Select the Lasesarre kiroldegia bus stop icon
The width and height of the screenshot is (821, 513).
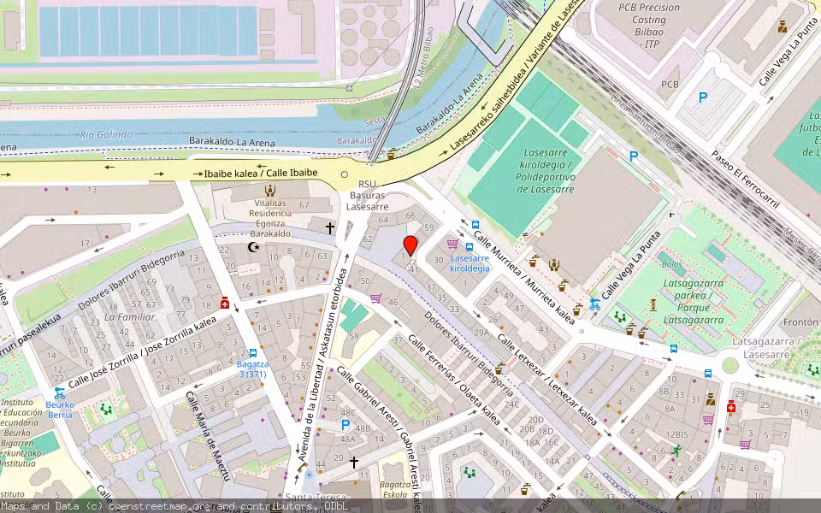click(x=470, y=247)
